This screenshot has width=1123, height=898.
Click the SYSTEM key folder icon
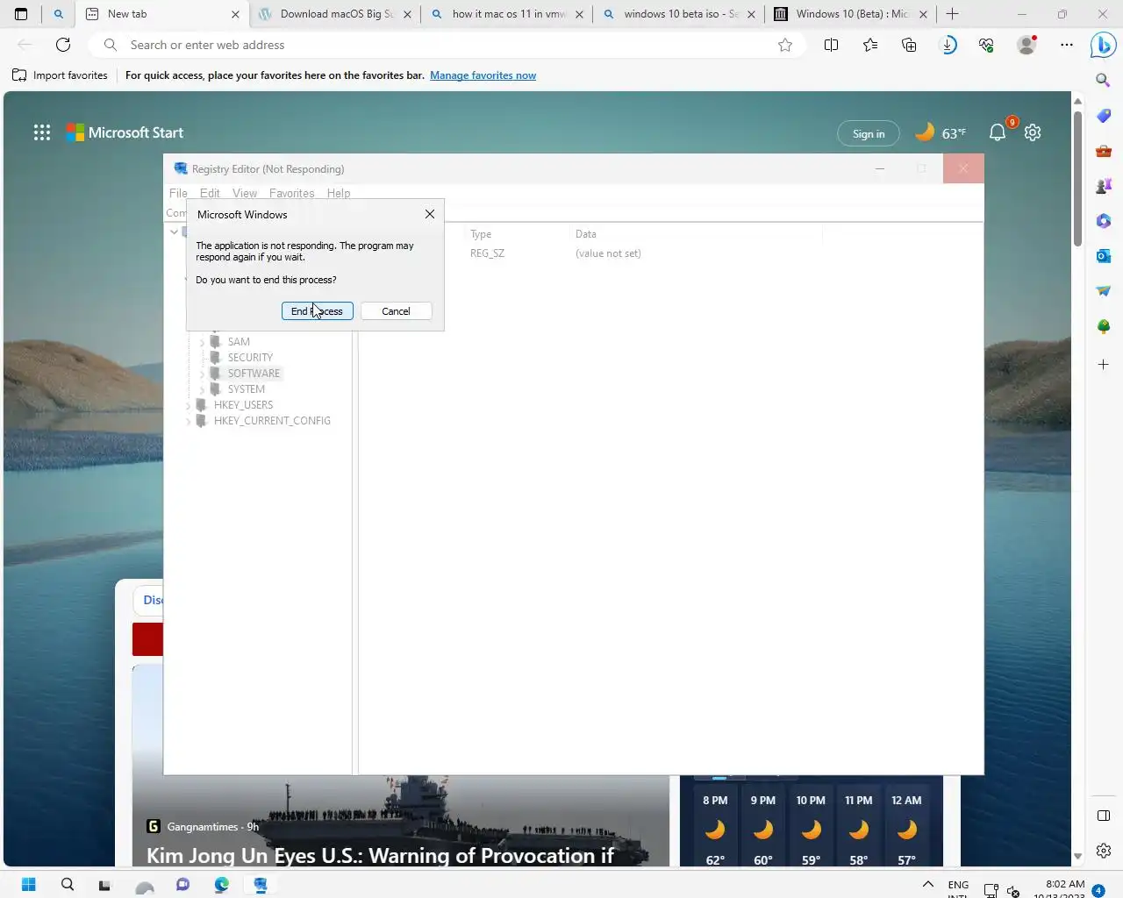tap(215, 388)
